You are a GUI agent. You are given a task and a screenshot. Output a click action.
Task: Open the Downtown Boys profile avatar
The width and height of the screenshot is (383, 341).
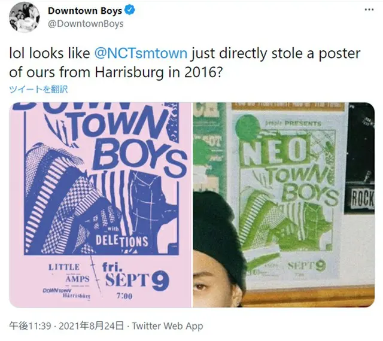tap(24, 18)
